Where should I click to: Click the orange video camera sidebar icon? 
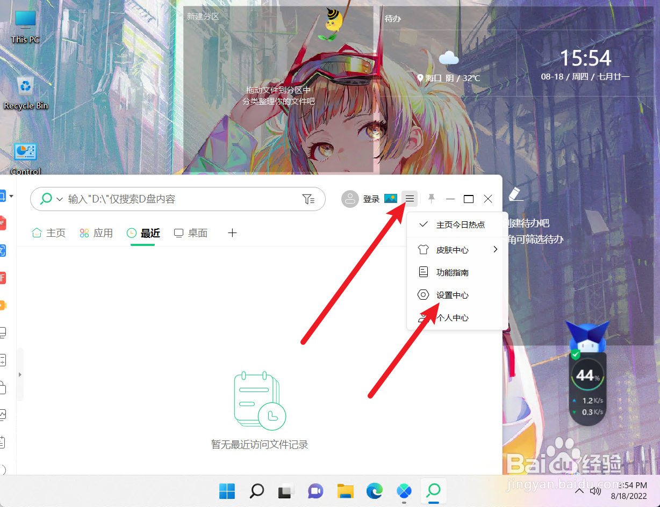[x=3, y=305]
